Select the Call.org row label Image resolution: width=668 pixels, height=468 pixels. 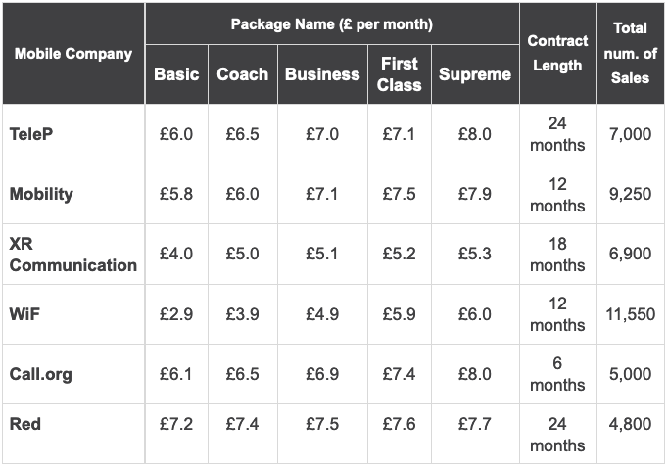coord(41,374)
